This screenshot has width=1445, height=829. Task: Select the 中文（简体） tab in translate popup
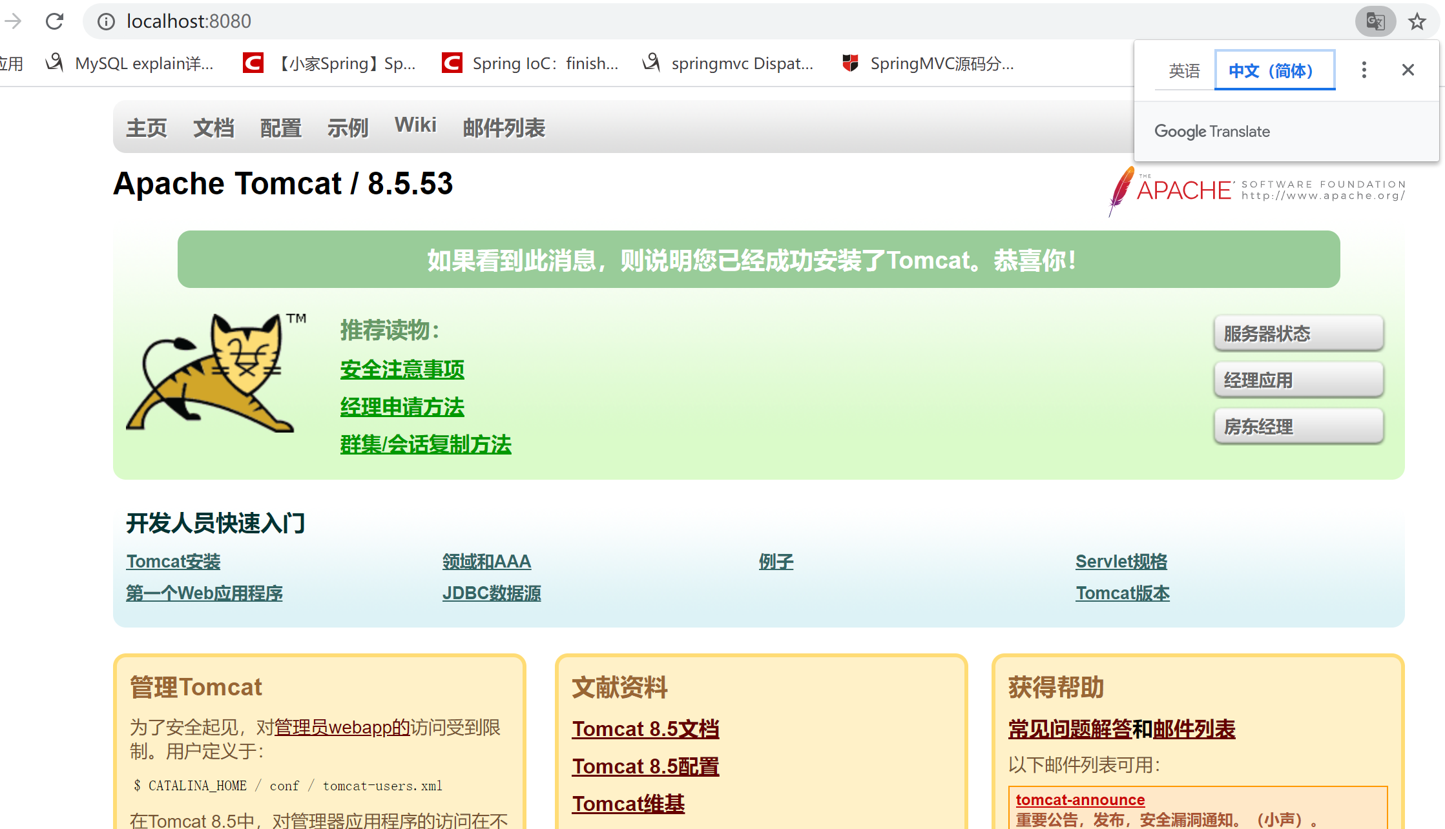pyautogui.click(x=1274, y=70)
